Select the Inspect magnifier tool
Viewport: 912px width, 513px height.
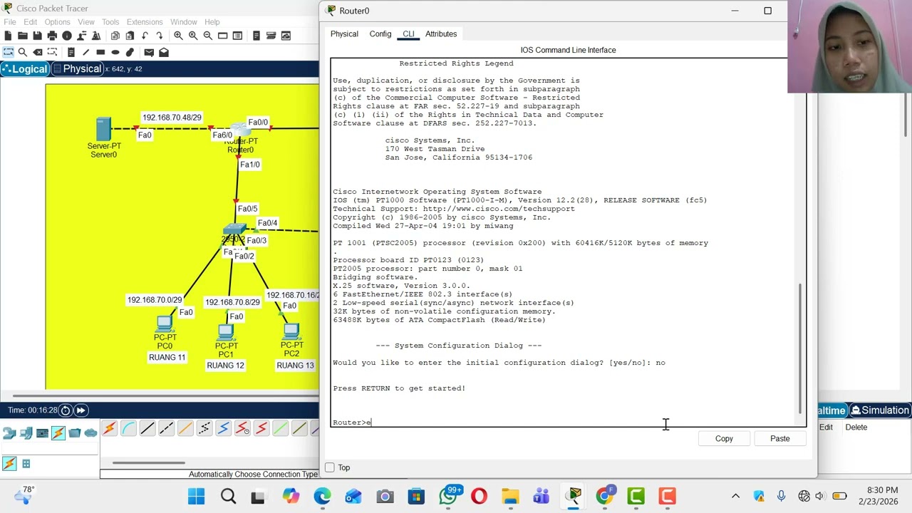tap(23, 52)
